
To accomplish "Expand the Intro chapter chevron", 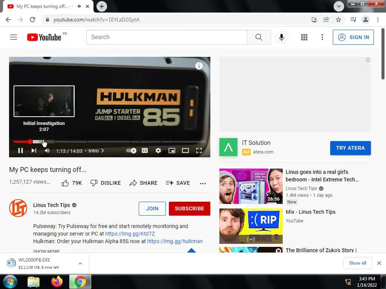I will pyautogui.click(x=103, y=151).
